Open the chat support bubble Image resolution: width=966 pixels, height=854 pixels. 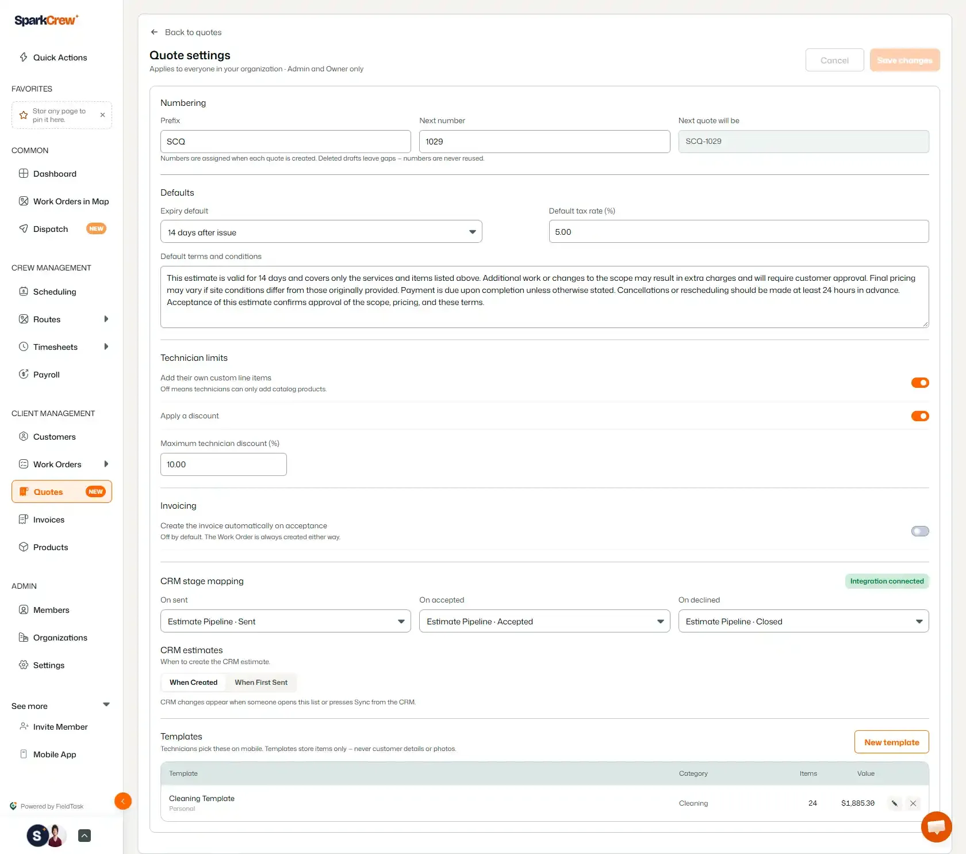(936, 827)
